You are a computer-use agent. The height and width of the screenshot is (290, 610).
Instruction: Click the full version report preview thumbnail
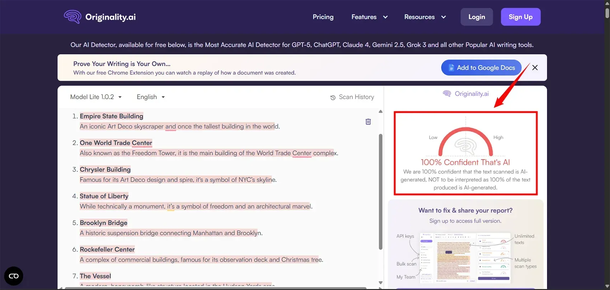(x=465, y=257)
